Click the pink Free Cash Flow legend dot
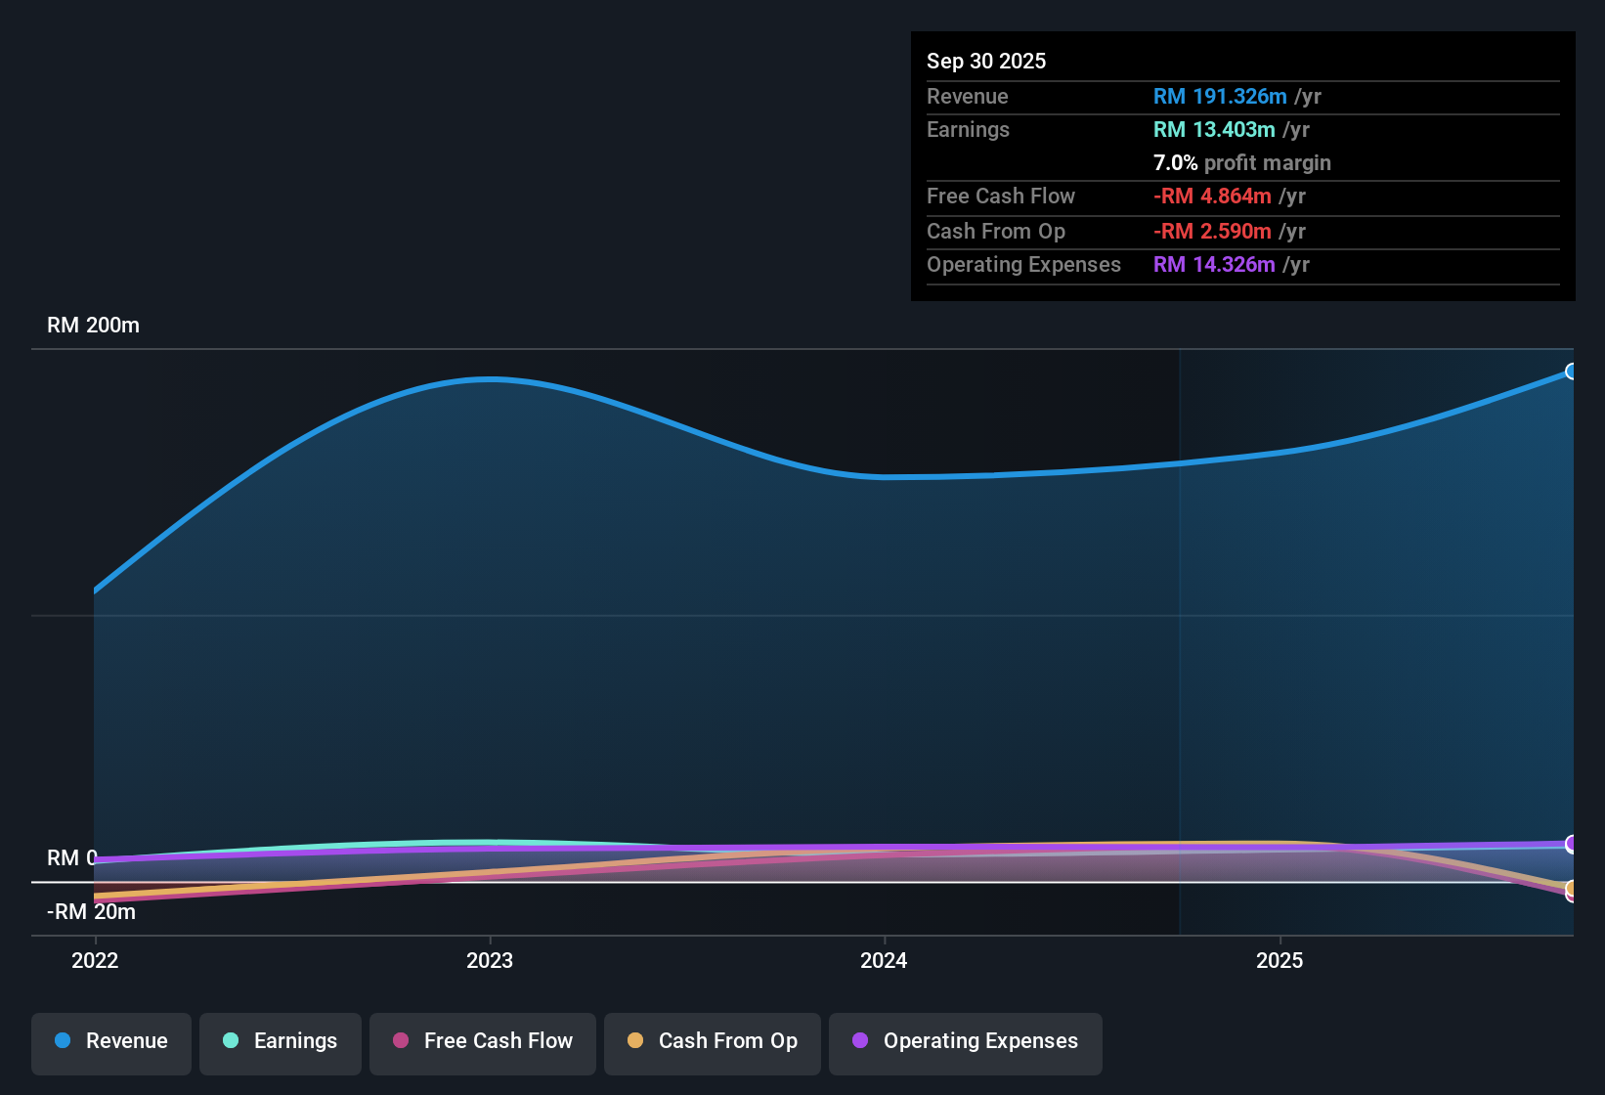 coord(400,1041)
